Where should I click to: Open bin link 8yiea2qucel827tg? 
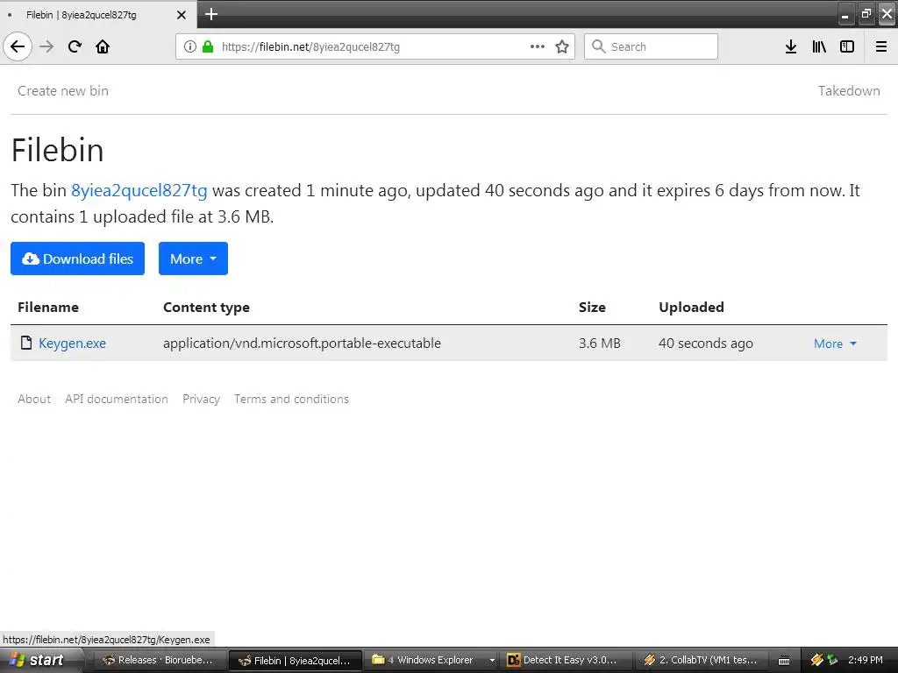(x=139, y=190)
